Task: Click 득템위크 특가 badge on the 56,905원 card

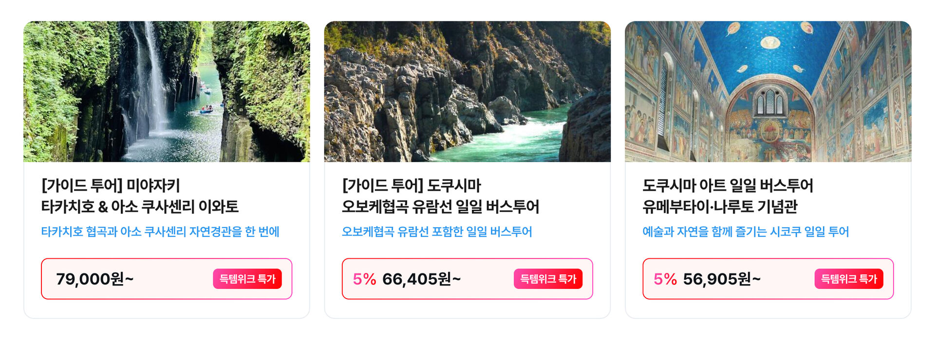Action: [x=849, y=279]
